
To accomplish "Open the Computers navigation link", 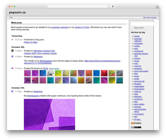I will tap(154, 18).
